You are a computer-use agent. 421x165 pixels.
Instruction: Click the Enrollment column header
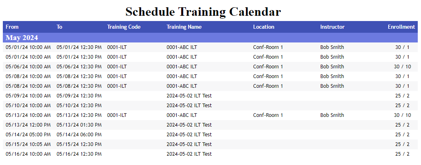401,27
